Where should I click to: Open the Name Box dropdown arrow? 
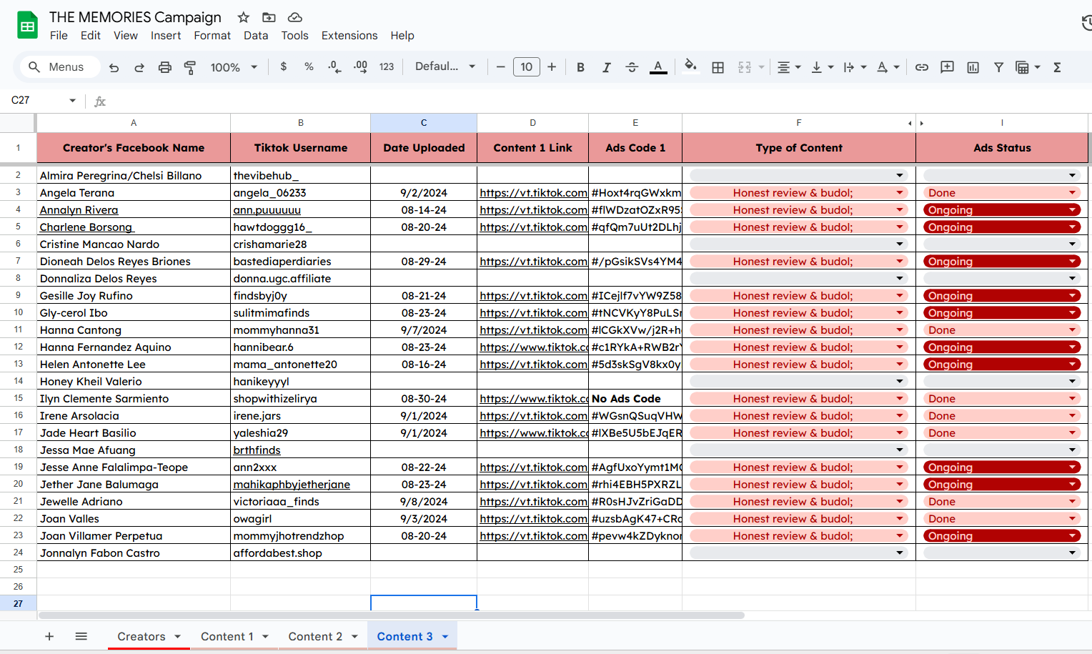pos(72,101)
